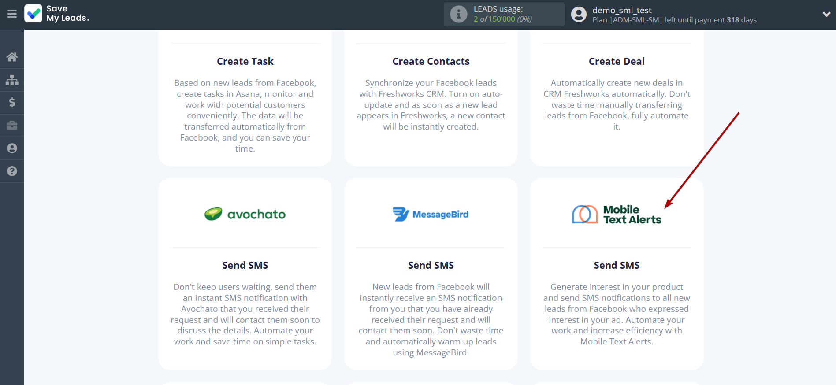Open the Create Deal template title
The width and height of the screenshot is (836, 385).
pos(617,61)
